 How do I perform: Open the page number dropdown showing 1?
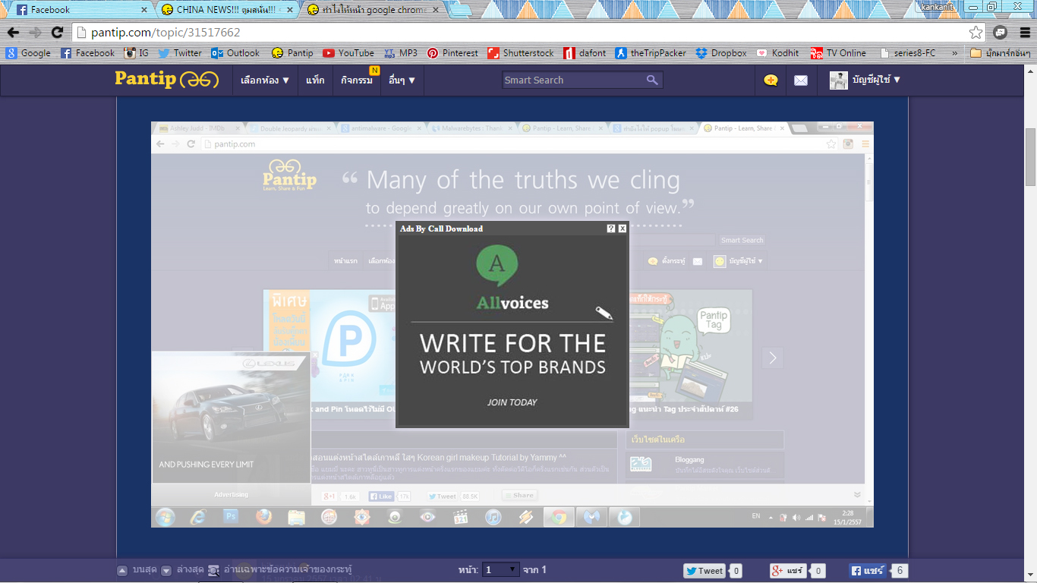coord(501,569)
